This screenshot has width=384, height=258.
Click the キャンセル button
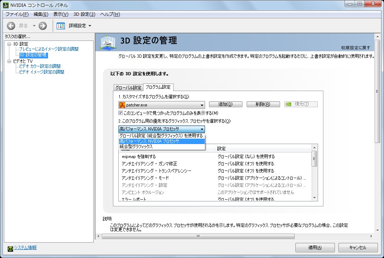pos(358,248)
